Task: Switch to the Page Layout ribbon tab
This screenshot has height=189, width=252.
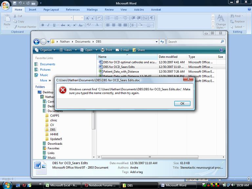Action: 51,10
